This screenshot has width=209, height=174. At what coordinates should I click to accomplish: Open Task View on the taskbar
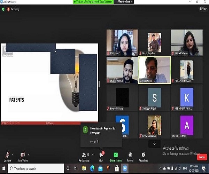[x=76, y=168]
